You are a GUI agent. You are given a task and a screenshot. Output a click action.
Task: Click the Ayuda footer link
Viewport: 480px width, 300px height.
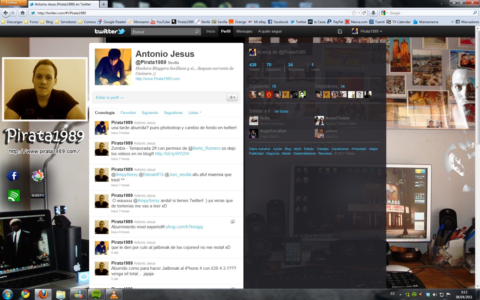277,149
